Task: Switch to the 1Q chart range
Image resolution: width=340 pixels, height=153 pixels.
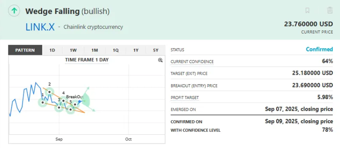Action: click(x=116, y=50)
